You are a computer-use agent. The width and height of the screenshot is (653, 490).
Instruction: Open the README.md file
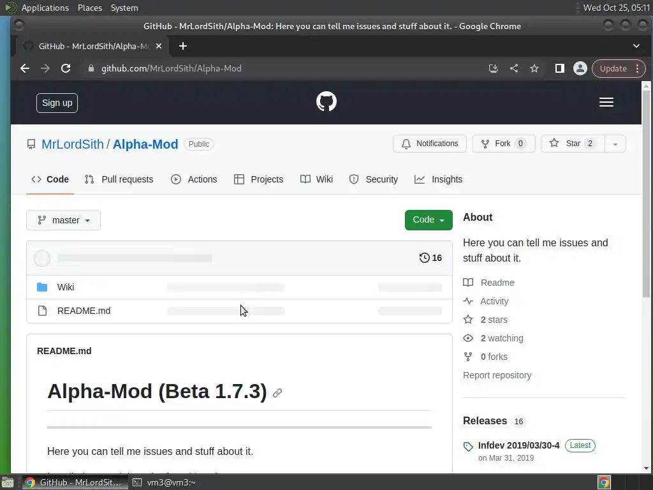tap(84, 311)
